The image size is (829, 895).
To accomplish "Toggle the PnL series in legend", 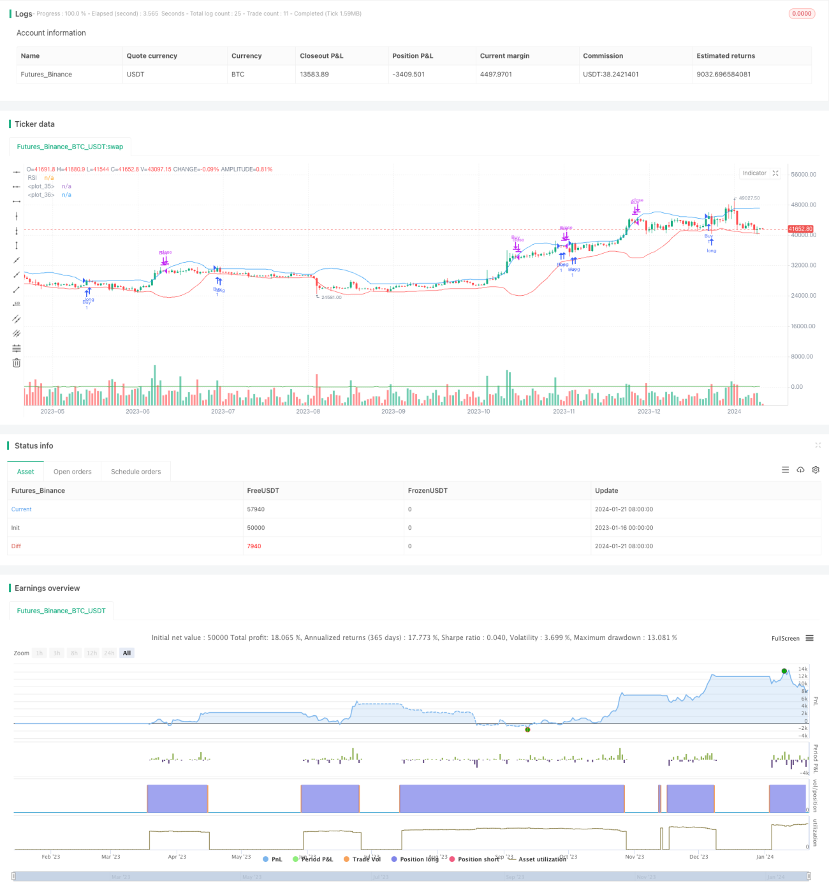I will click(272, 859).
